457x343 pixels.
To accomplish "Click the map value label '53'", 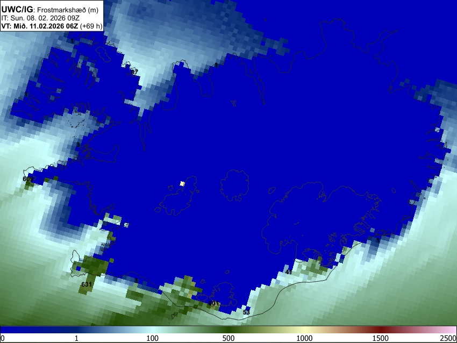I will [246, 312].
